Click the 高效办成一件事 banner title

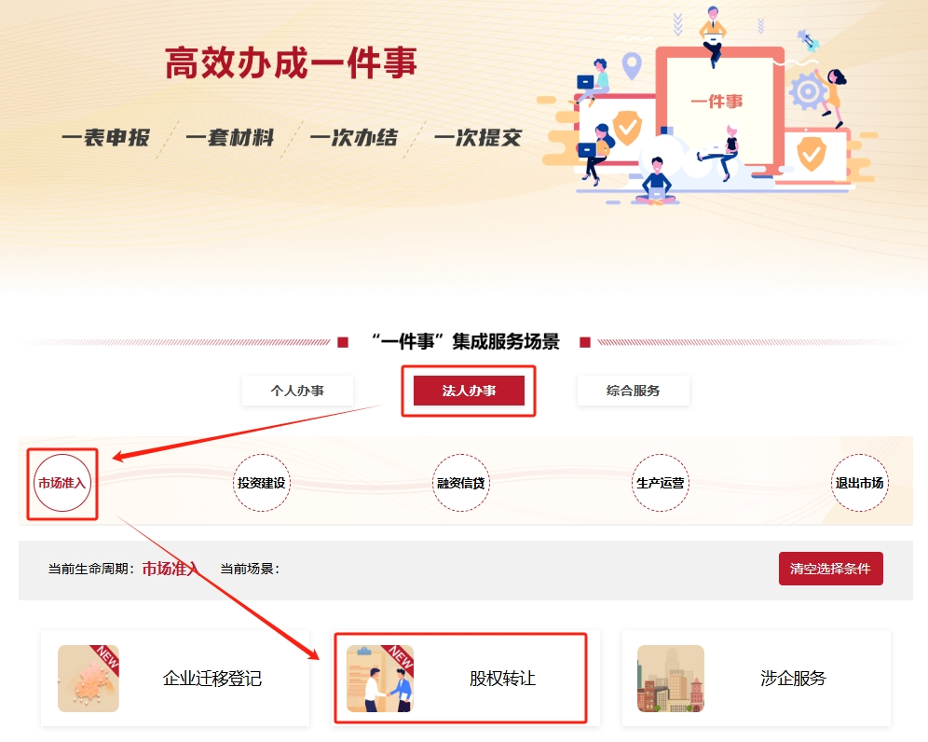pos(291,62)
